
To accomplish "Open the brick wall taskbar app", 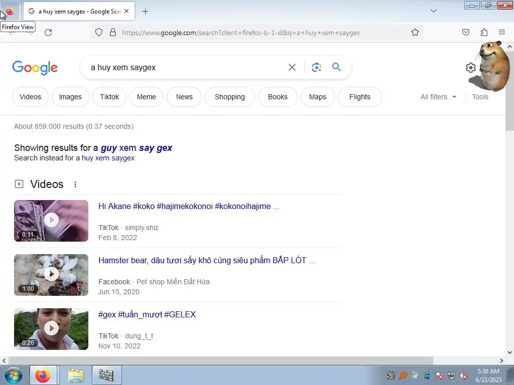I will pos(106,375).
